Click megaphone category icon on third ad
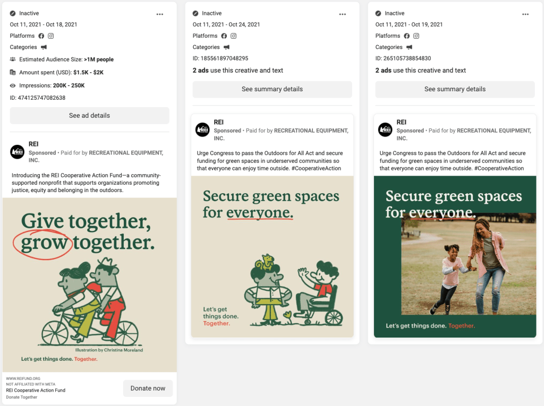This screenshot has height=406, width=544. (410, 47)
